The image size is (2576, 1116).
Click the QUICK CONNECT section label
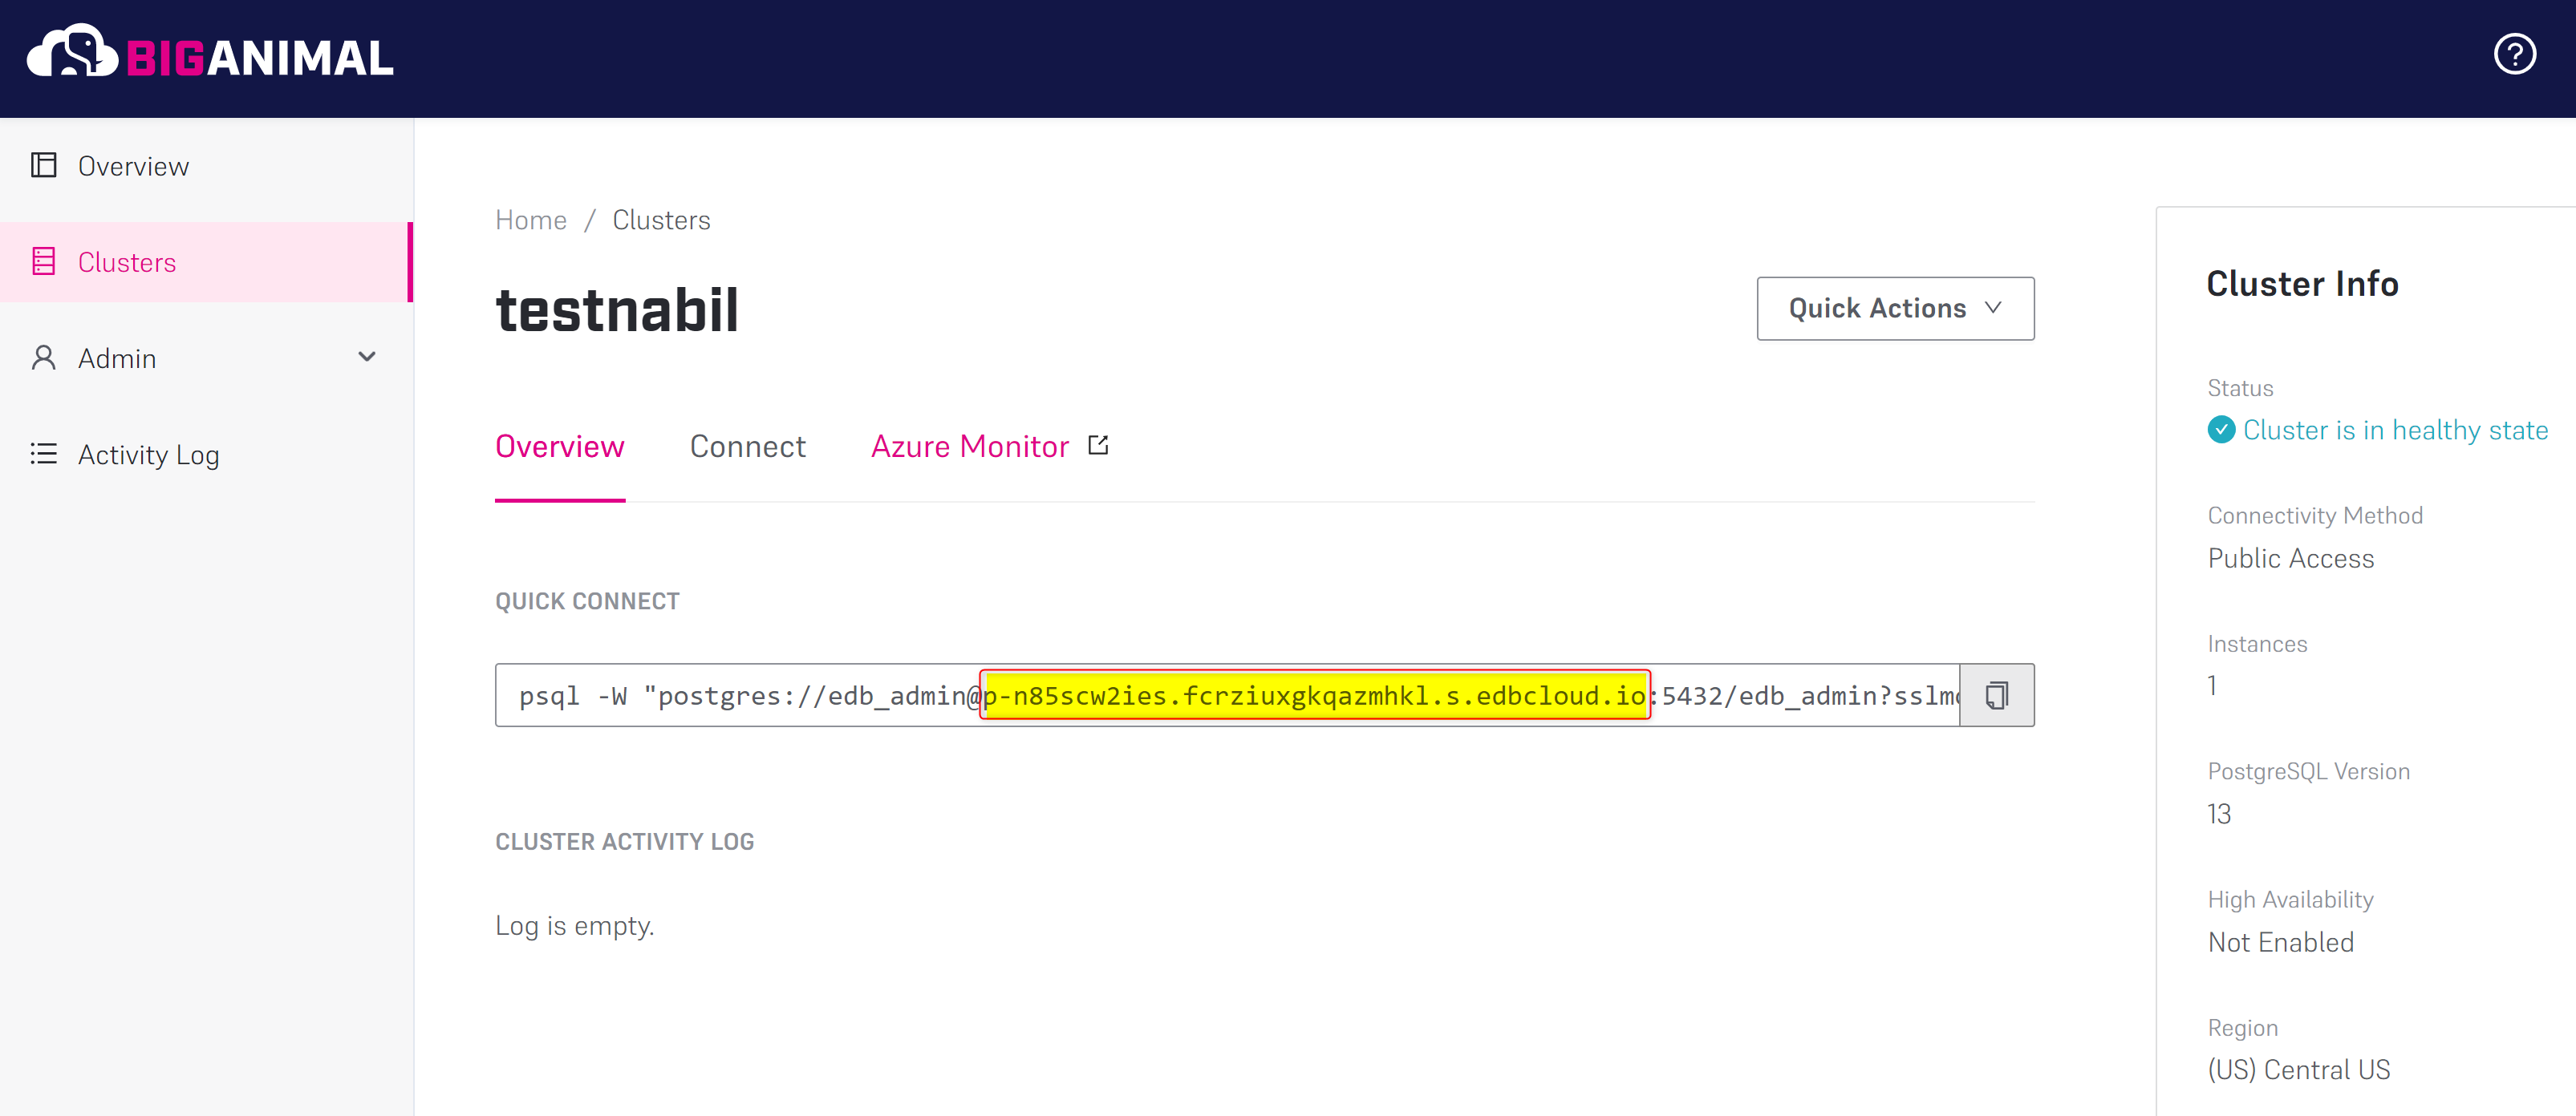point(587,600)
